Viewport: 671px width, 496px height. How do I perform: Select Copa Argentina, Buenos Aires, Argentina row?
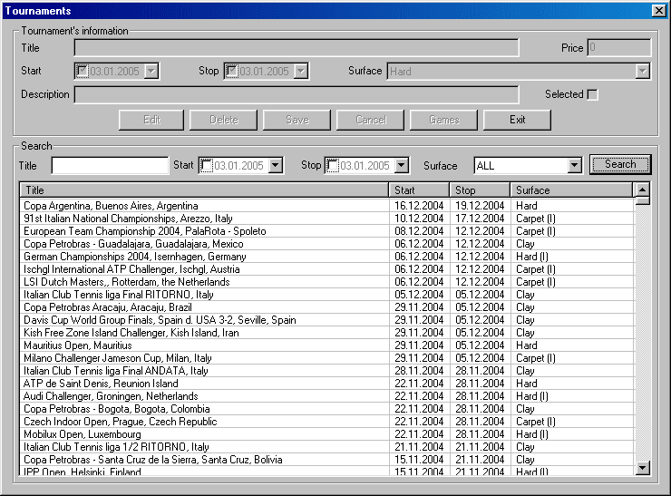pyautogui.click(x=326, y=206)
